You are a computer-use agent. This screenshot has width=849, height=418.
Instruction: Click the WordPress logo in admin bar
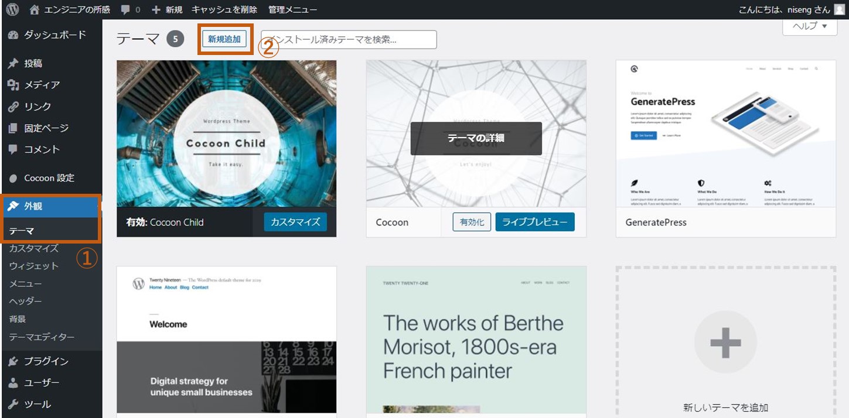click(12, 9)
